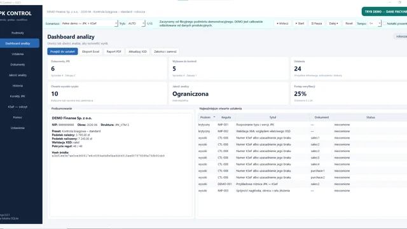Show Historia from the sidebar

pos(18,86)
